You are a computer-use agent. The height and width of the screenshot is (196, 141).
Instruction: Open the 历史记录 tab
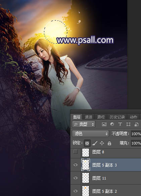(117, 117)
